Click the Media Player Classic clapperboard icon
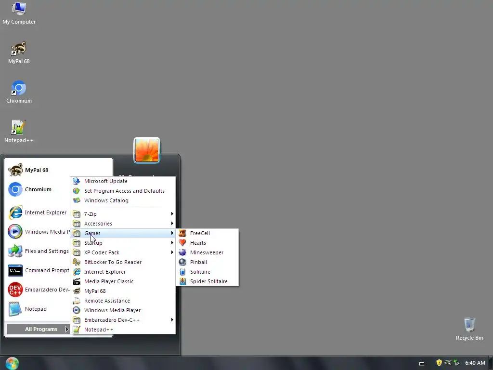Screen dimensions: 493x370 [77, 281]
